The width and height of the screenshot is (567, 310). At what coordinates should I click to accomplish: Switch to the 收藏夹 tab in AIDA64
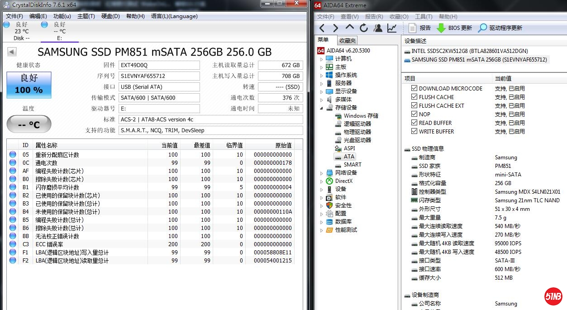point(348,40)
